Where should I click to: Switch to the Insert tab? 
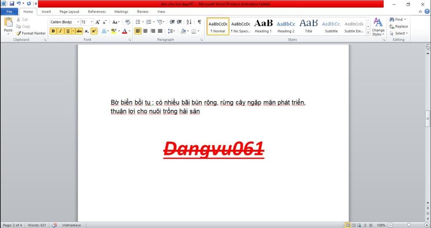click(x=46, y=11)
